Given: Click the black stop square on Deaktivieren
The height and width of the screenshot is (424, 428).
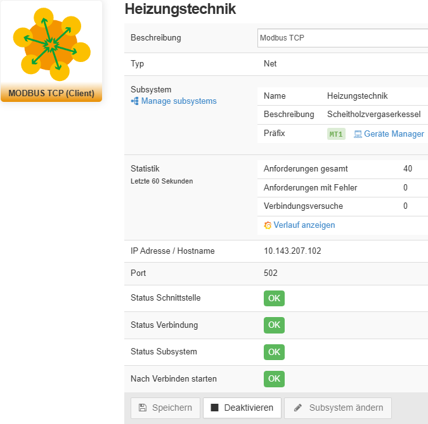Looking at the screenshot, I should tap(214, 408).
